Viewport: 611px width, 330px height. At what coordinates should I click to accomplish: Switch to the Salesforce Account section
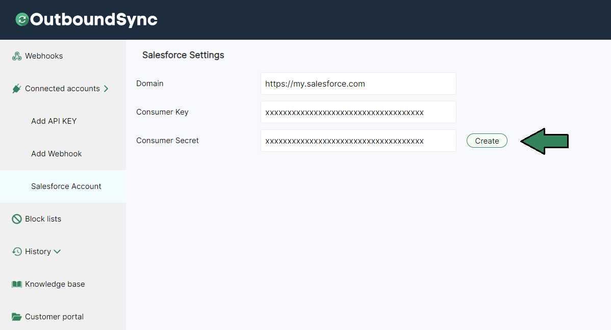[66, 186]
